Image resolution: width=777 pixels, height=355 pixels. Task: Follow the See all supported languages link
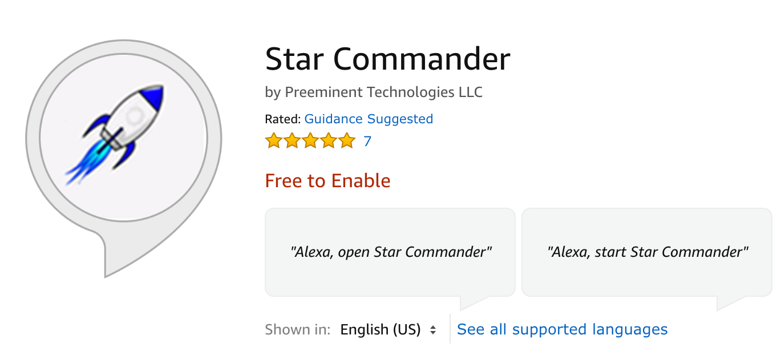point(562,329)
